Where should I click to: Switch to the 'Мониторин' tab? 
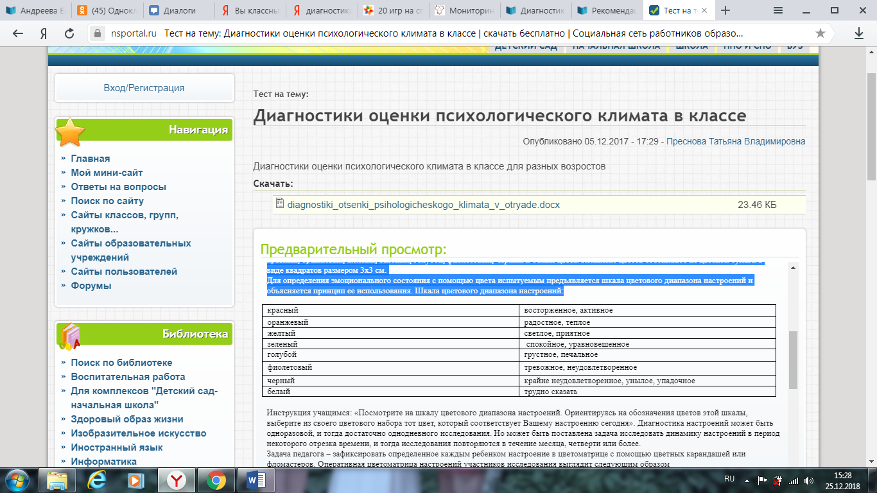point(463,10)
